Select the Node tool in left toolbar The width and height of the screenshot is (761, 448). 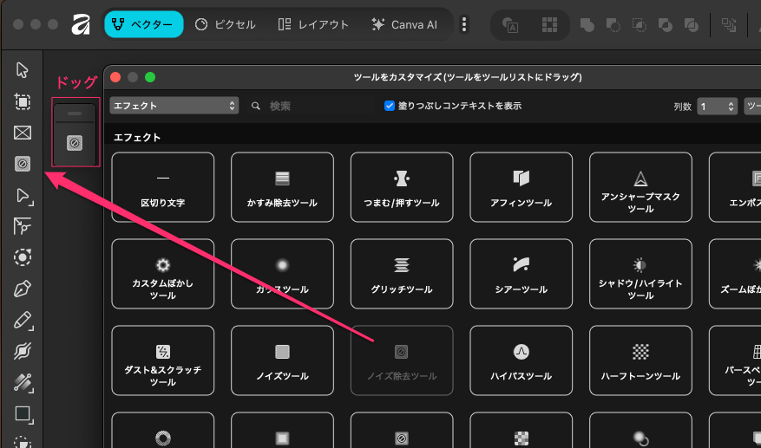[23, 195]
